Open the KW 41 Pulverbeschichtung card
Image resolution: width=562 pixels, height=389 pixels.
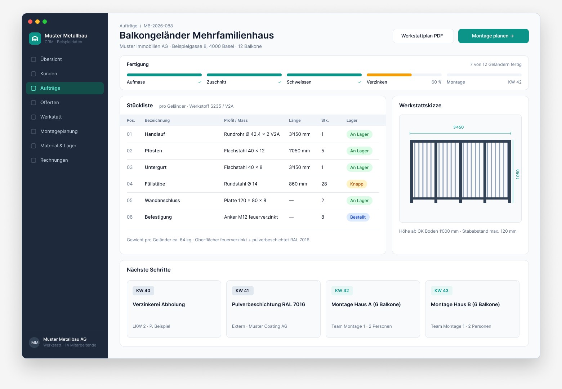pyautogui.click(x=273, y=309)
